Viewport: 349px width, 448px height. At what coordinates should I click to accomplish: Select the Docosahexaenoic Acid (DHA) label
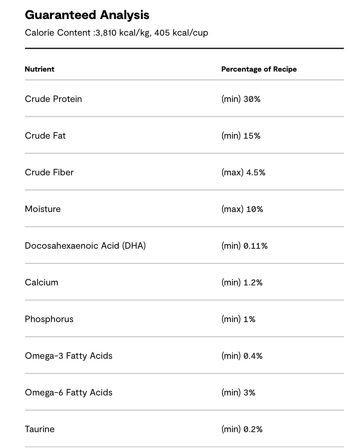coord(85,246)
